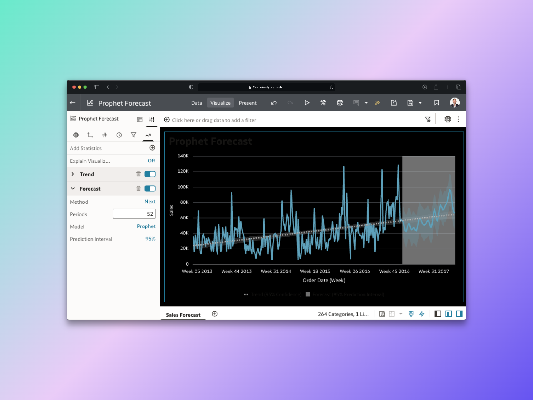Click the filter bar funnel settings icon

[x=428, y=119]
